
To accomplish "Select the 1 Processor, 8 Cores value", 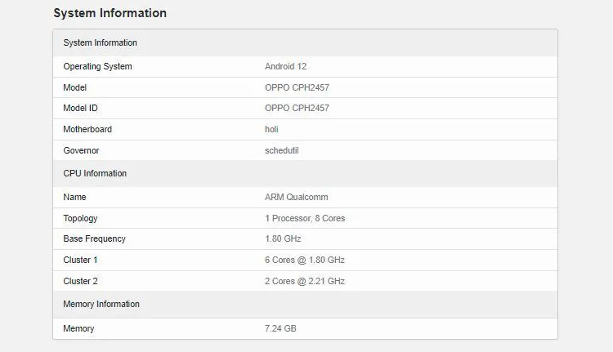I will pos(305,218).
